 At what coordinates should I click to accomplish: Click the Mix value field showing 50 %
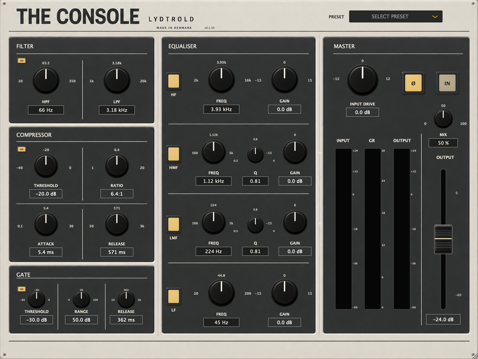443,143
